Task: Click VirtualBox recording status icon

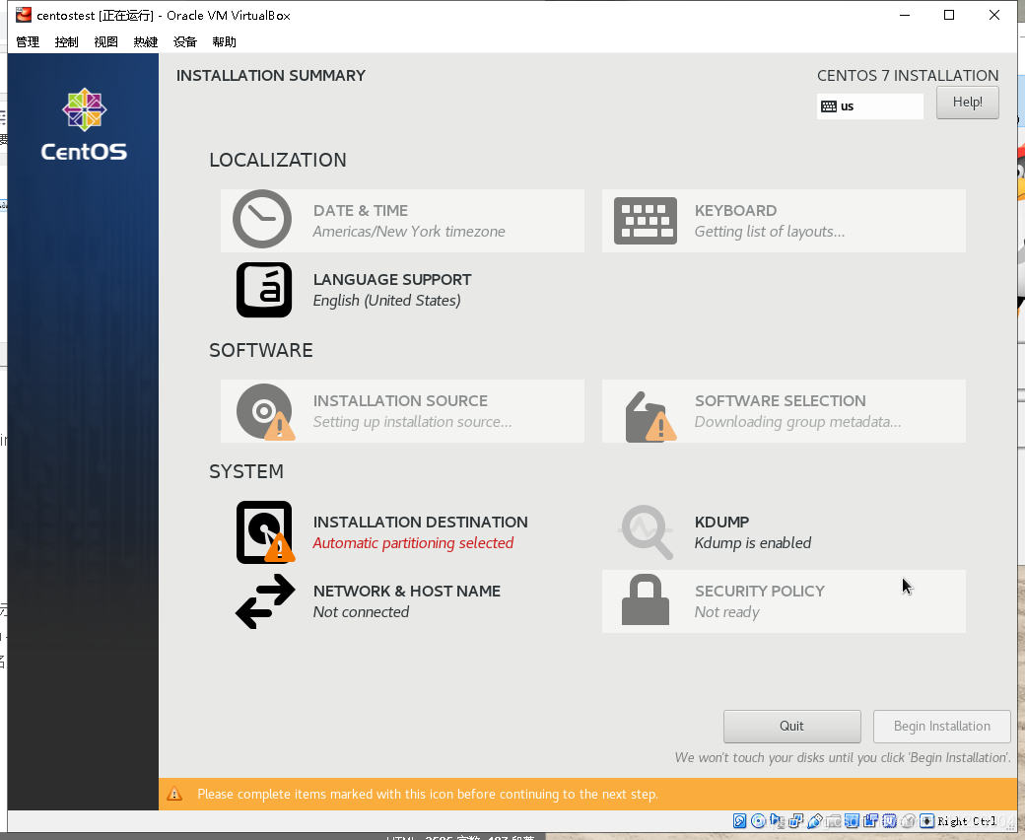Action: (x=870, y=821)
